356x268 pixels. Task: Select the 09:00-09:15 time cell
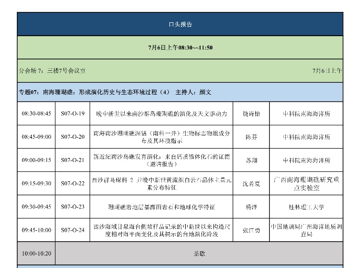(36, 160)
